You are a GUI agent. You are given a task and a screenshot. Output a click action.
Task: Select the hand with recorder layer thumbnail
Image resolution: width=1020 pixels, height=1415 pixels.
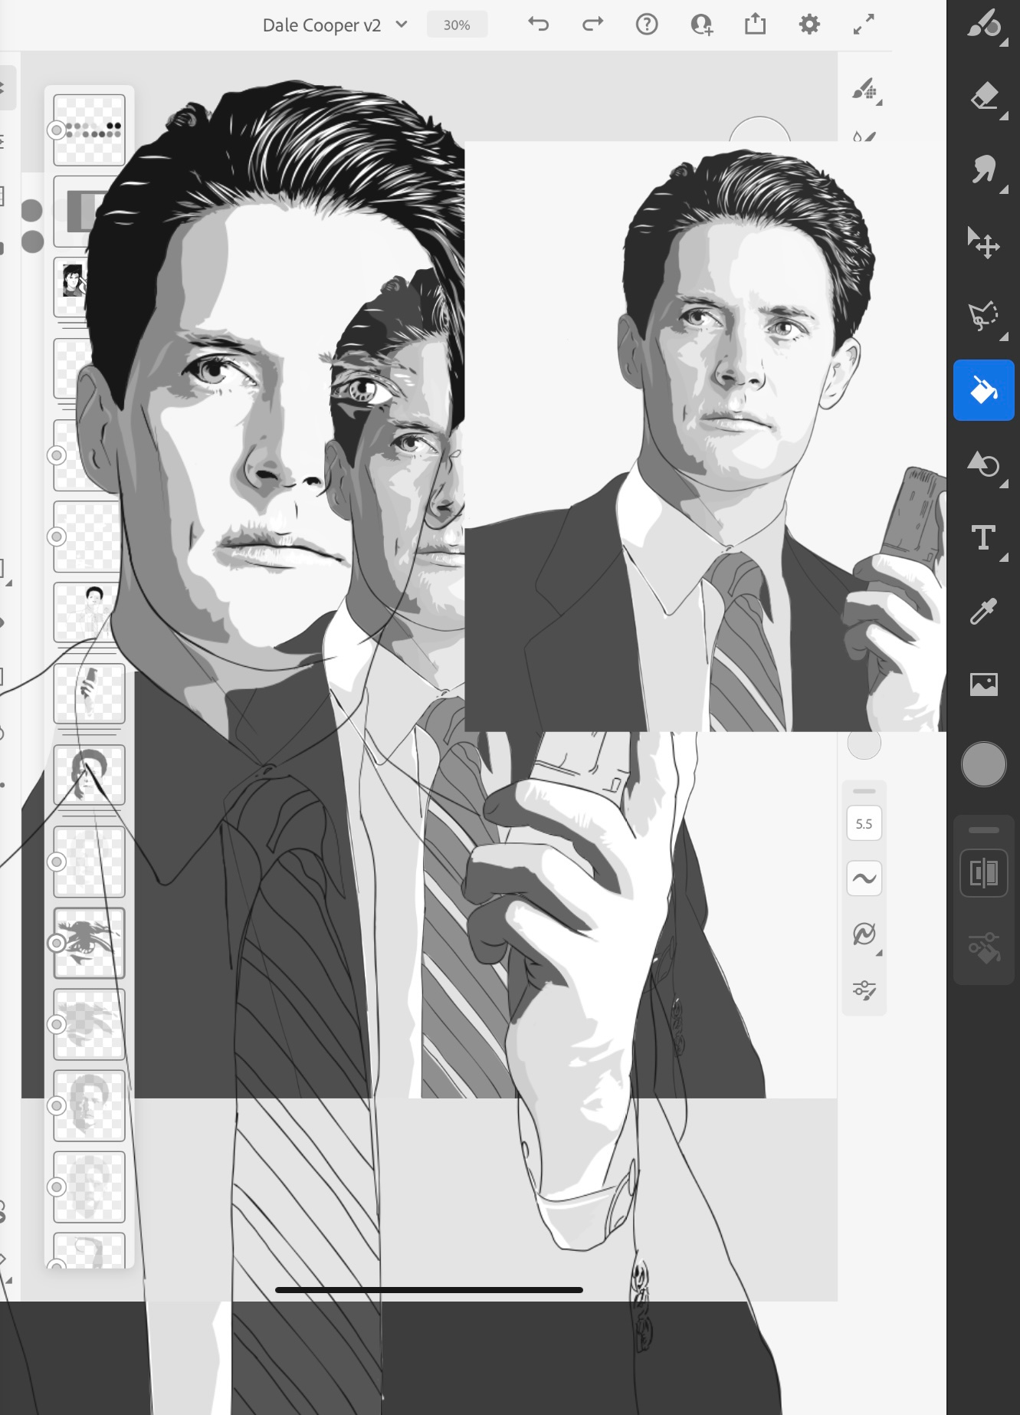coord(90,694)
